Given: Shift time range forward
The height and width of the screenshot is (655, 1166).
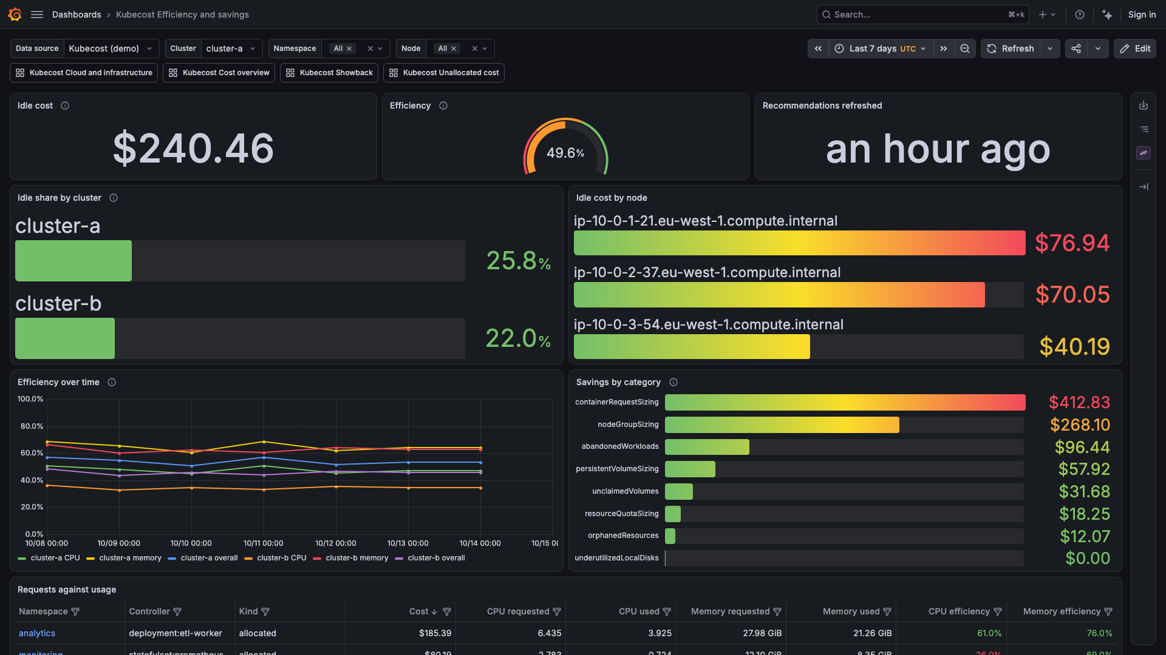Looking at the screenshot, I should [944, 49].
